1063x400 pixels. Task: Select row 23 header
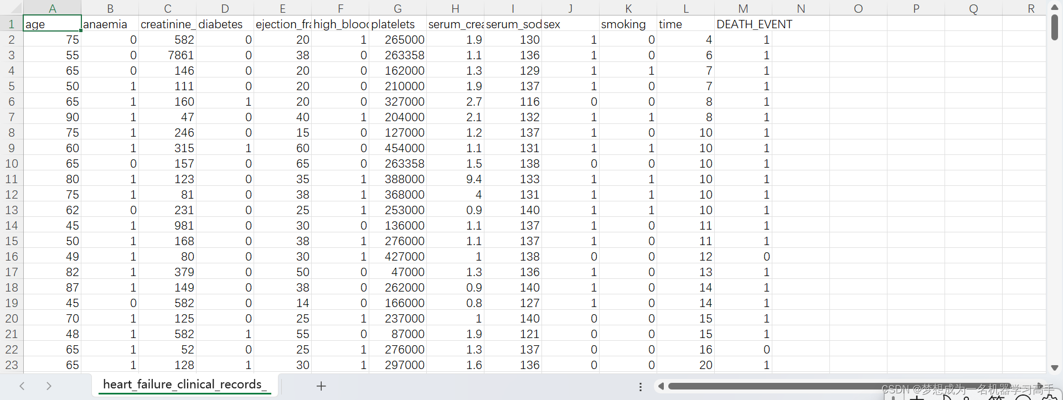pos(11,365)
